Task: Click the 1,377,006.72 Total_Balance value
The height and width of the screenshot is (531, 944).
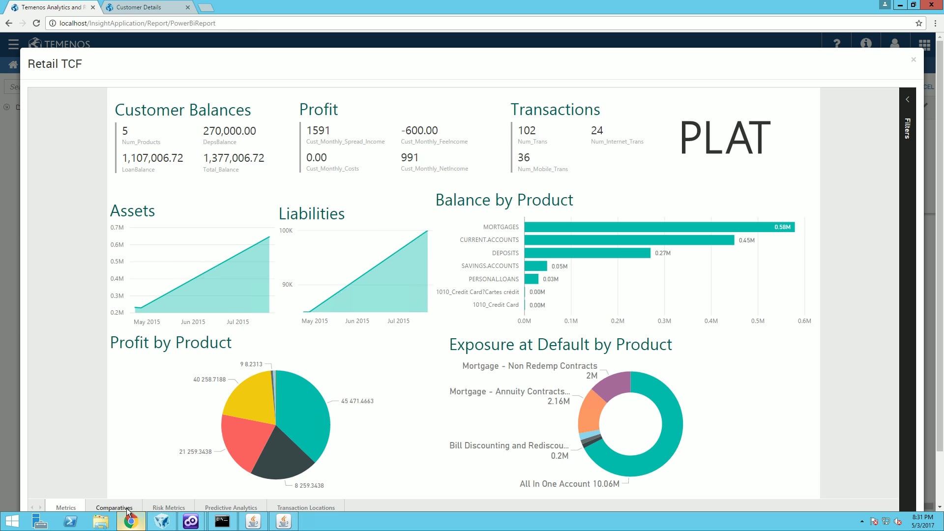Action: pos(234,158)
